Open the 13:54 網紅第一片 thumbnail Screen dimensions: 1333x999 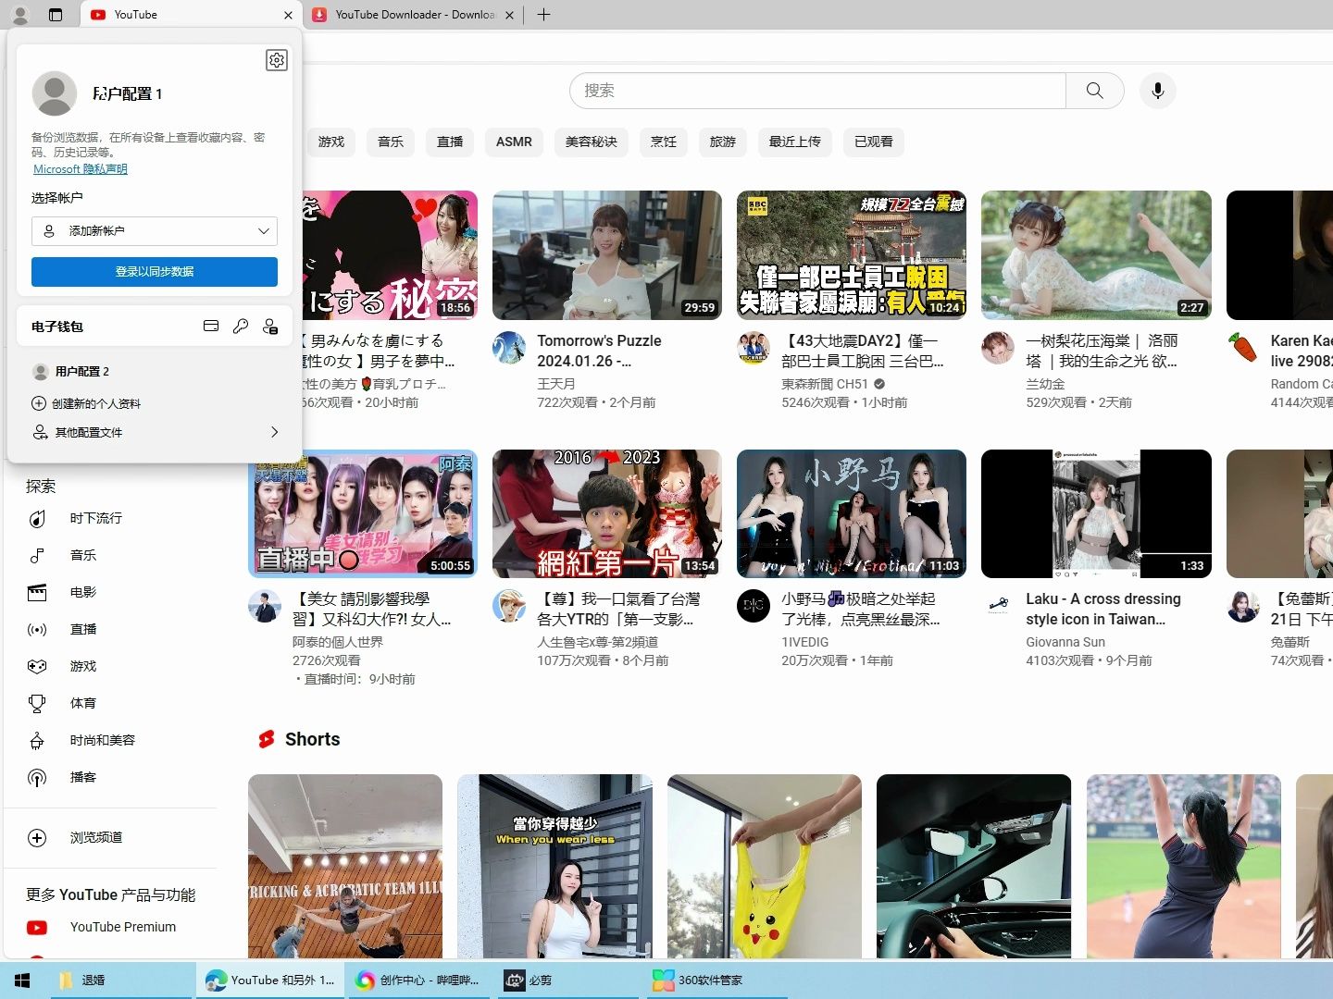coord(607,513)
